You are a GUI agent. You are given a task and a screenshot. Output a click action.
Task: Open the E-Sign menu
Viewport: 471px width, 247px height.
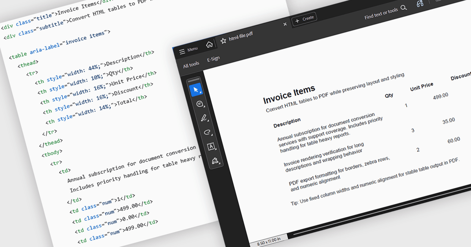[x=213, y=59]
